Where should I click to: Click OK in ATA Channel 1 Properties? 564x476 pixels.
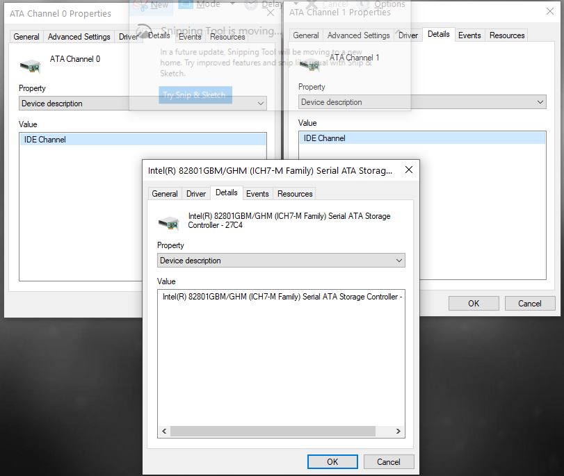(x=474, y=304)
